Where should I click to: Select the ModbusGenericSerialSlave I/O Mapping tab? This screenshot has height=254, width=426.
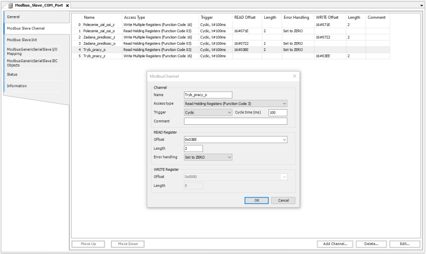[36, 52]
